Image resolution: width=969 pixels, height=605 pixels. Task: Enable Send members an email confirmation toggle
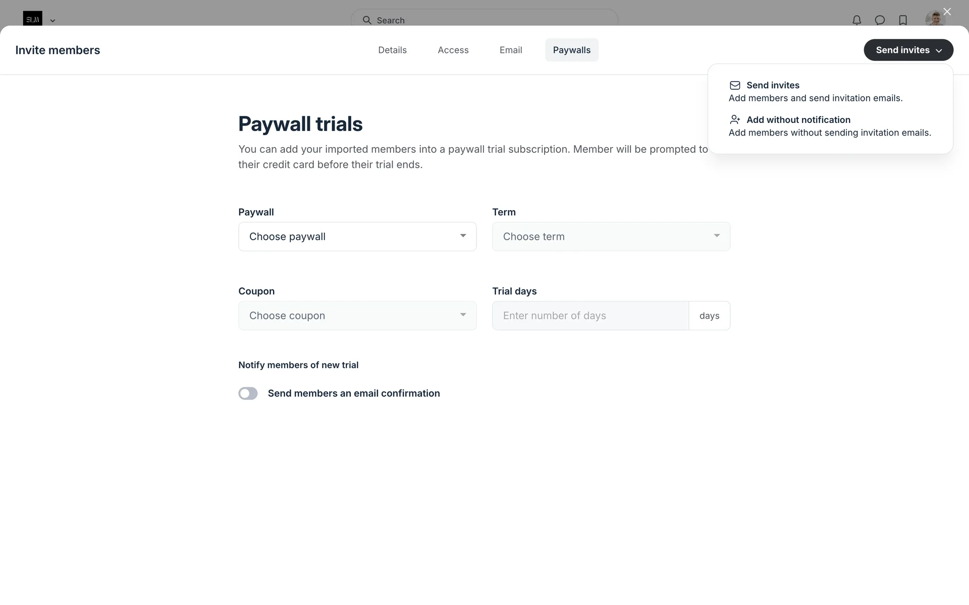tap(248, 393)
